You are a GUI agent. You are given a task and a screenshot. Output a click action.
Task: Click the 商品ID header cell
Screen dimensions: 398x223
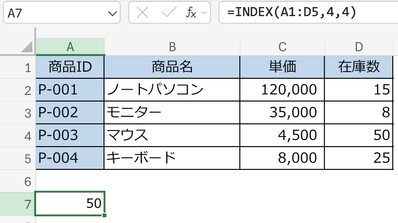tap(70, 67)
